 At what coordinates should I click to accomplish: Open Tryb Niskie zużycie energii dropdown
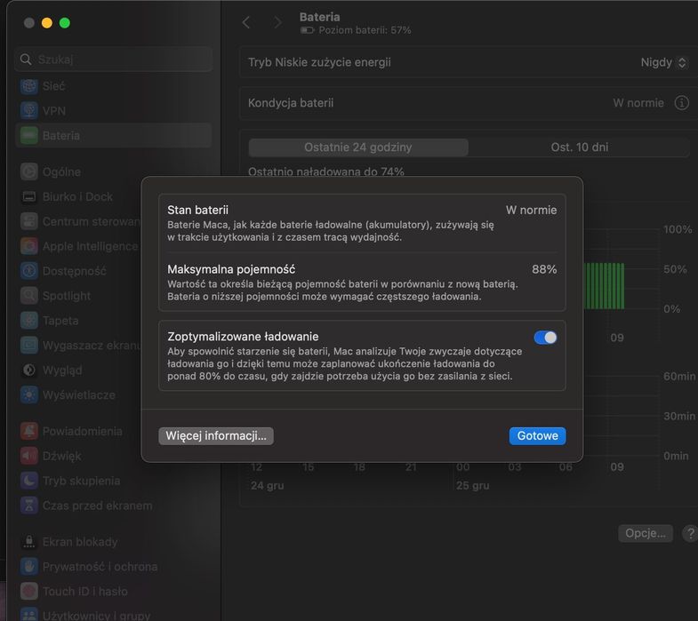(x=663, y=62)
